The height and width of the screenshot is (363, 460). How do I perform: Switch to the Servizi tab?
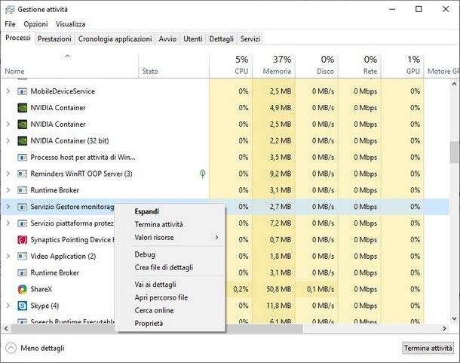pyautogui.click(x=250, y=38)
